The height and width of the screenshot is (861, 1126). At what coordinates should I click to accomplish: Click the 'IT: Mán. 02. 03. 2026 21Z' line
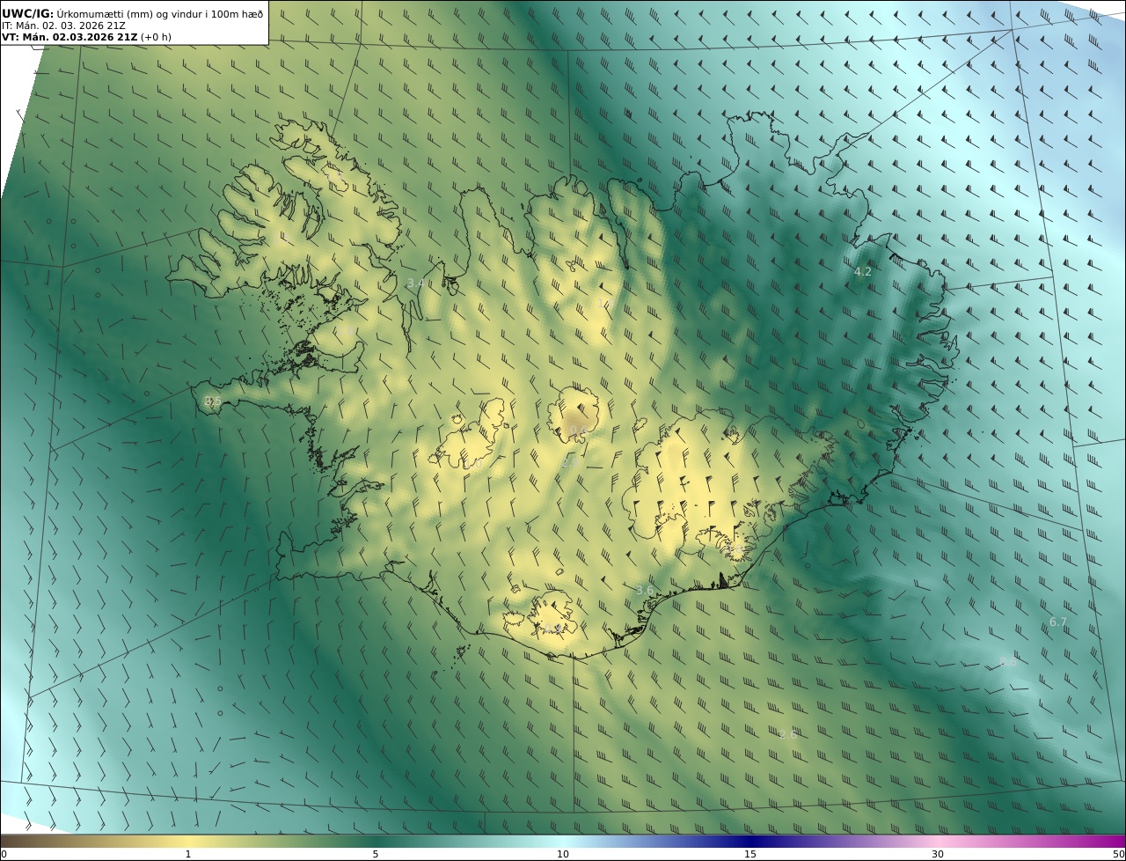point(63,26)
